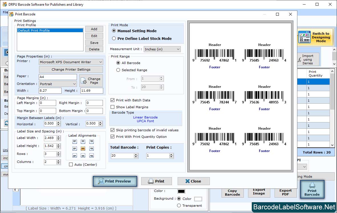337x213 pixels.
Task: Select middle-center label alignment icon
Action: (x=83, y=149)
